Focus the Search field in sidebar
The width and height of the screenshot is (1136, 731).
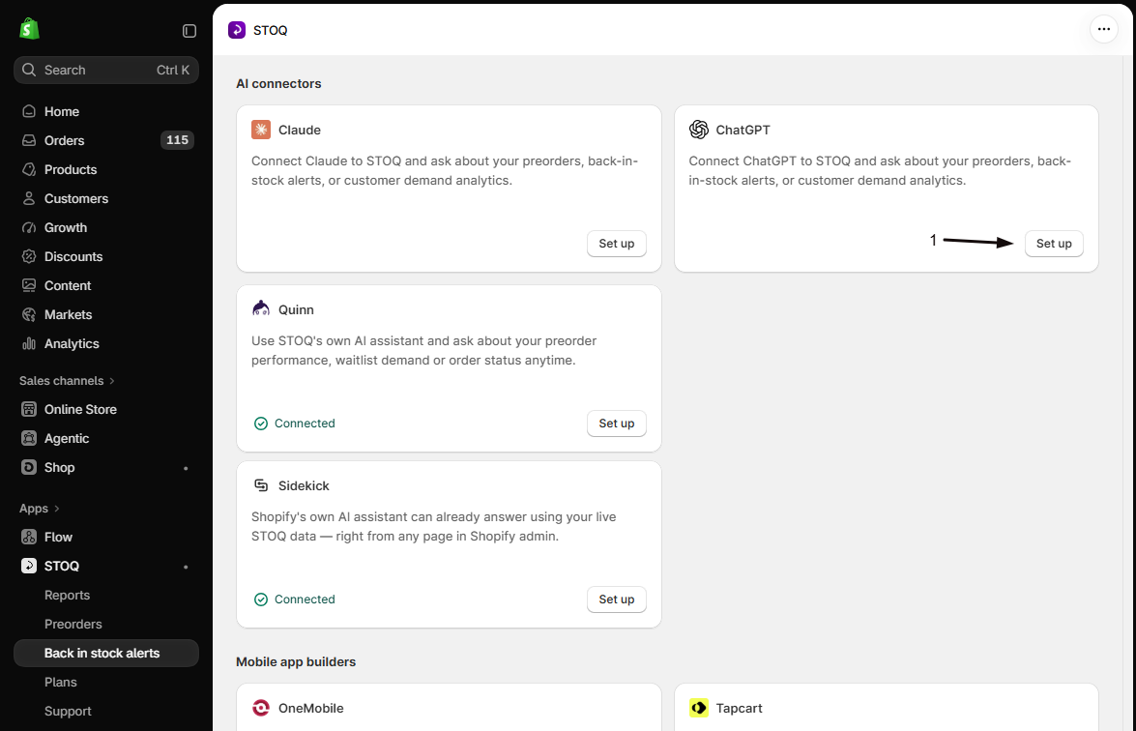(x=105, y=71)
